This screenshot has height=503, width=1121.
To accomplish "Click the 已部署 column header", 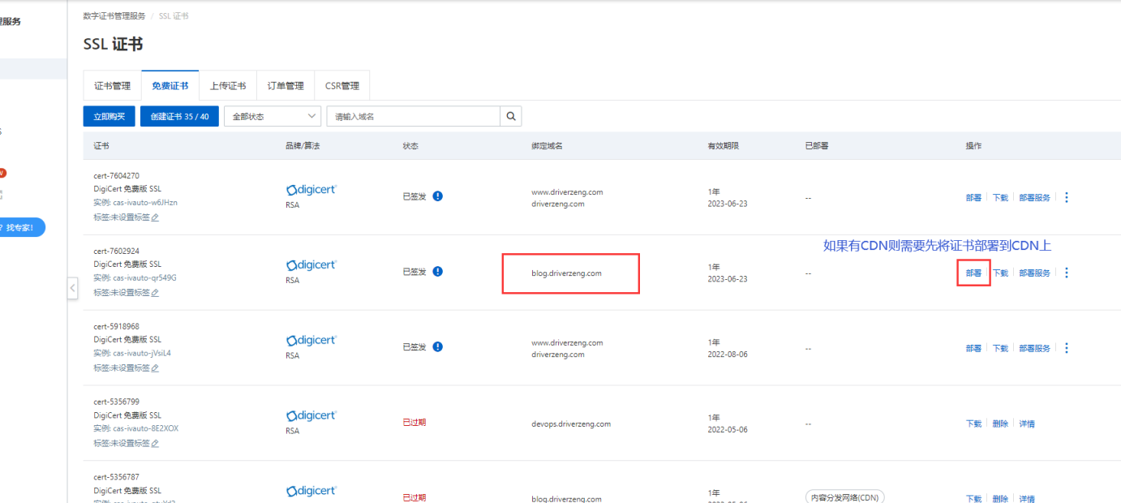I will tap(817, 146).
